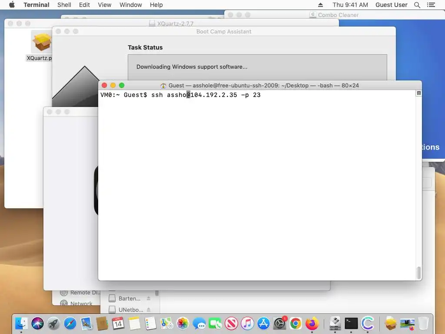Screen dimensions: 445x334
Task: Click 'Downloading Windows support software...' status text
Action: [x=192, y=67]
